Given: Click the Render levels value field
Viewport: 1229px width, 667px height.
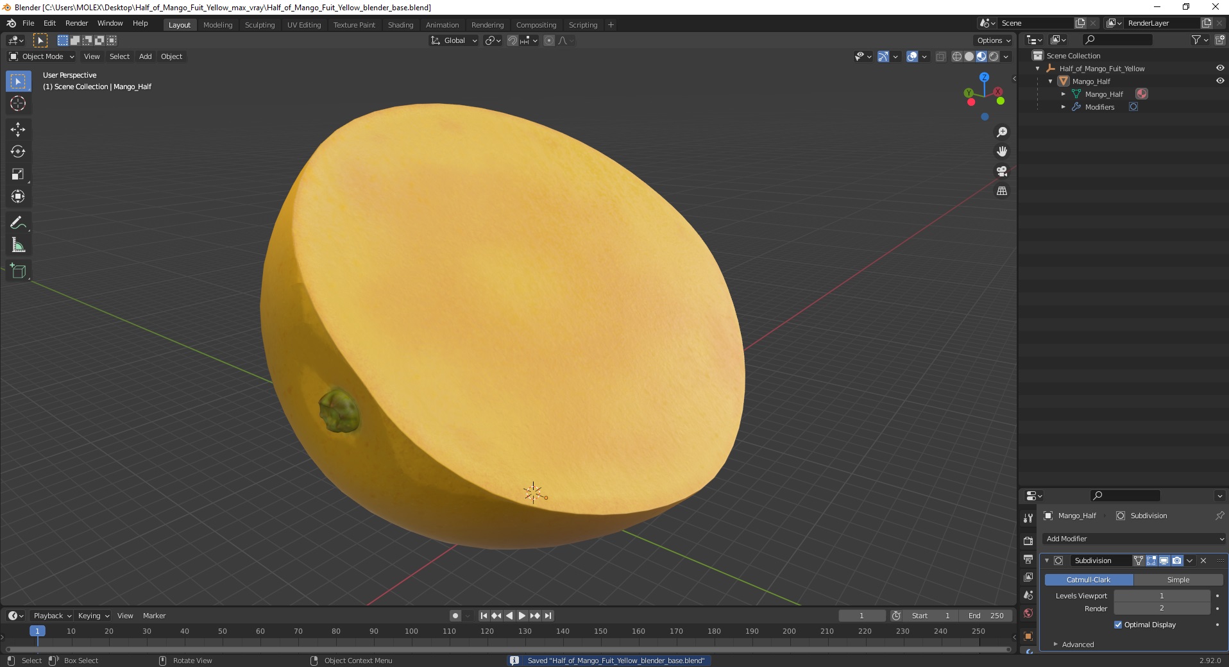Looking at the screenshot, I should tap(1162, 609).
